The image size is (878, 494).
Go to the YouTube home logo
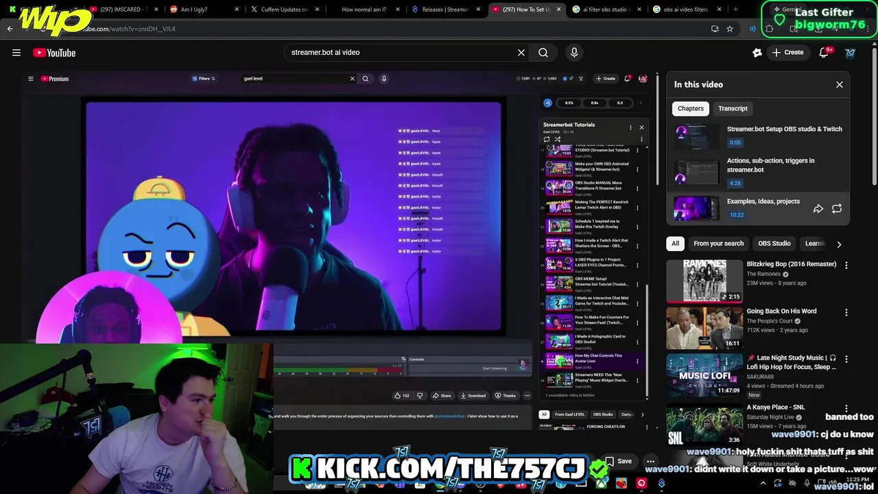pyautogui.click(x=54, y=53)
